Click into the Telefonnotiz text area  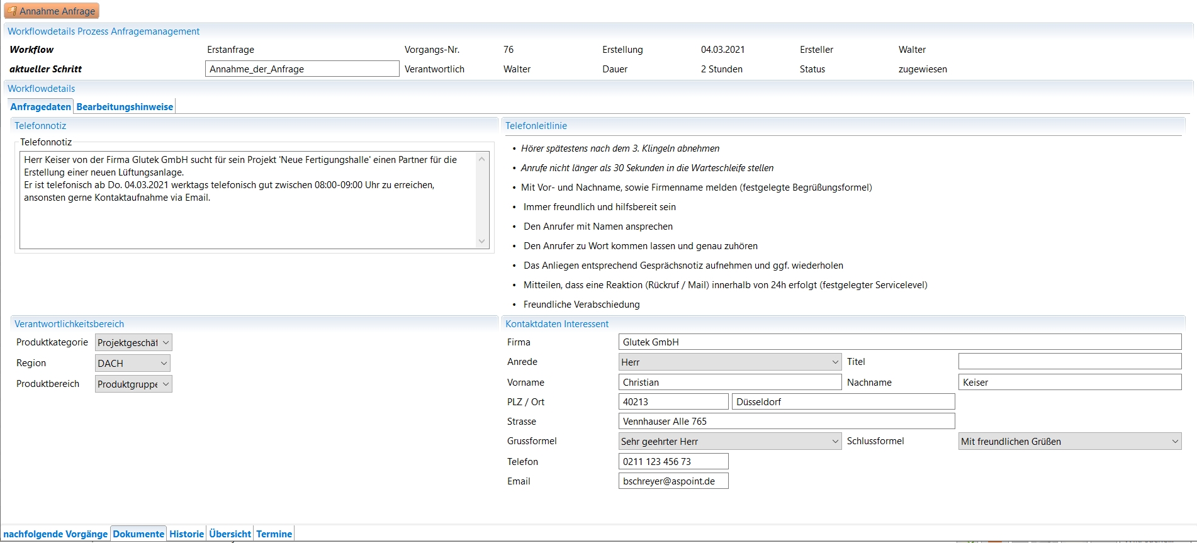pyautogui.click(x=249, y=220)
